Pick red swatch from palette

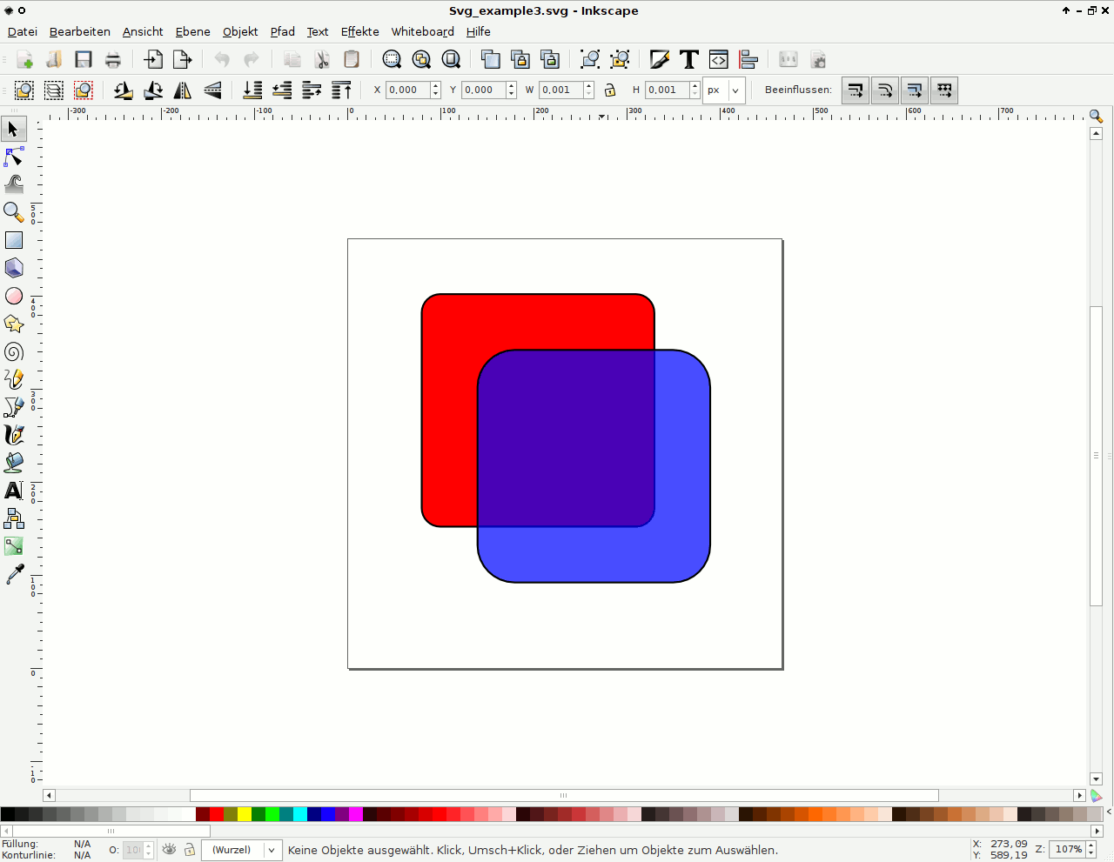[217, 814]
